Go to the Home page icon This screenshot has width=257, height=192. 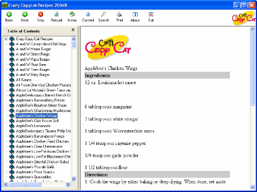click(72, 14)
